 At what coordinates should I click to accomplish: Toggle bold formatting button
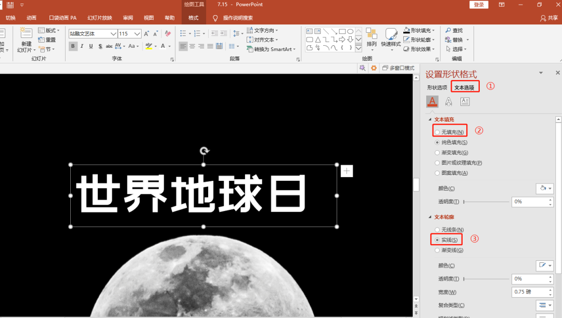pyautogui.click(x=73, y=46)
